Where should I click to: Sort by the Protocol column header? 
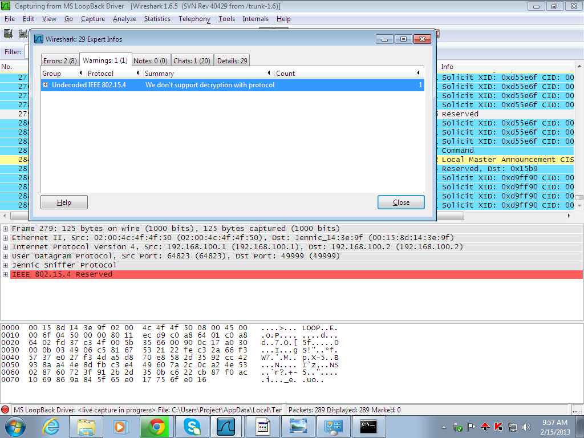pyautogui.click(x=114, y=74)
